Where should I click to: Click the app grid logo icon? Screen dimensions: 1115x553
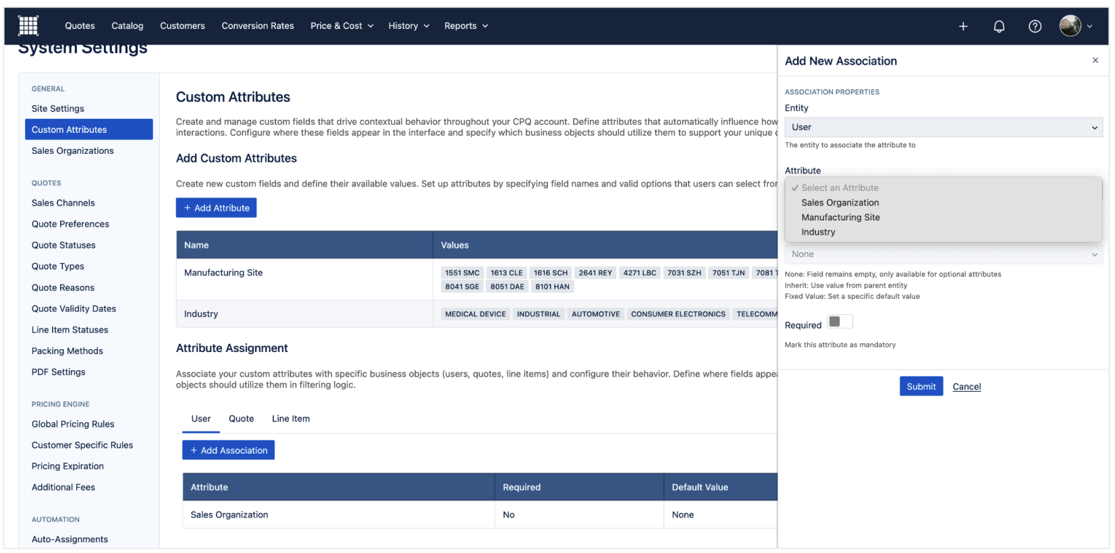(28, 26)
